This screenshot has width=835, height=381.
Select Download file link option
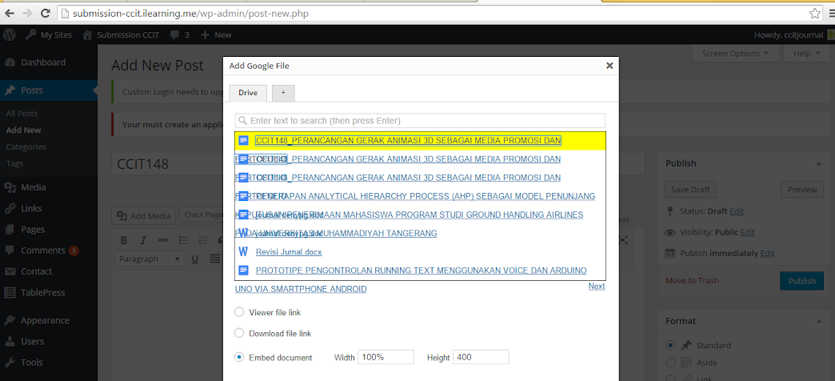(x=240, y=333)
